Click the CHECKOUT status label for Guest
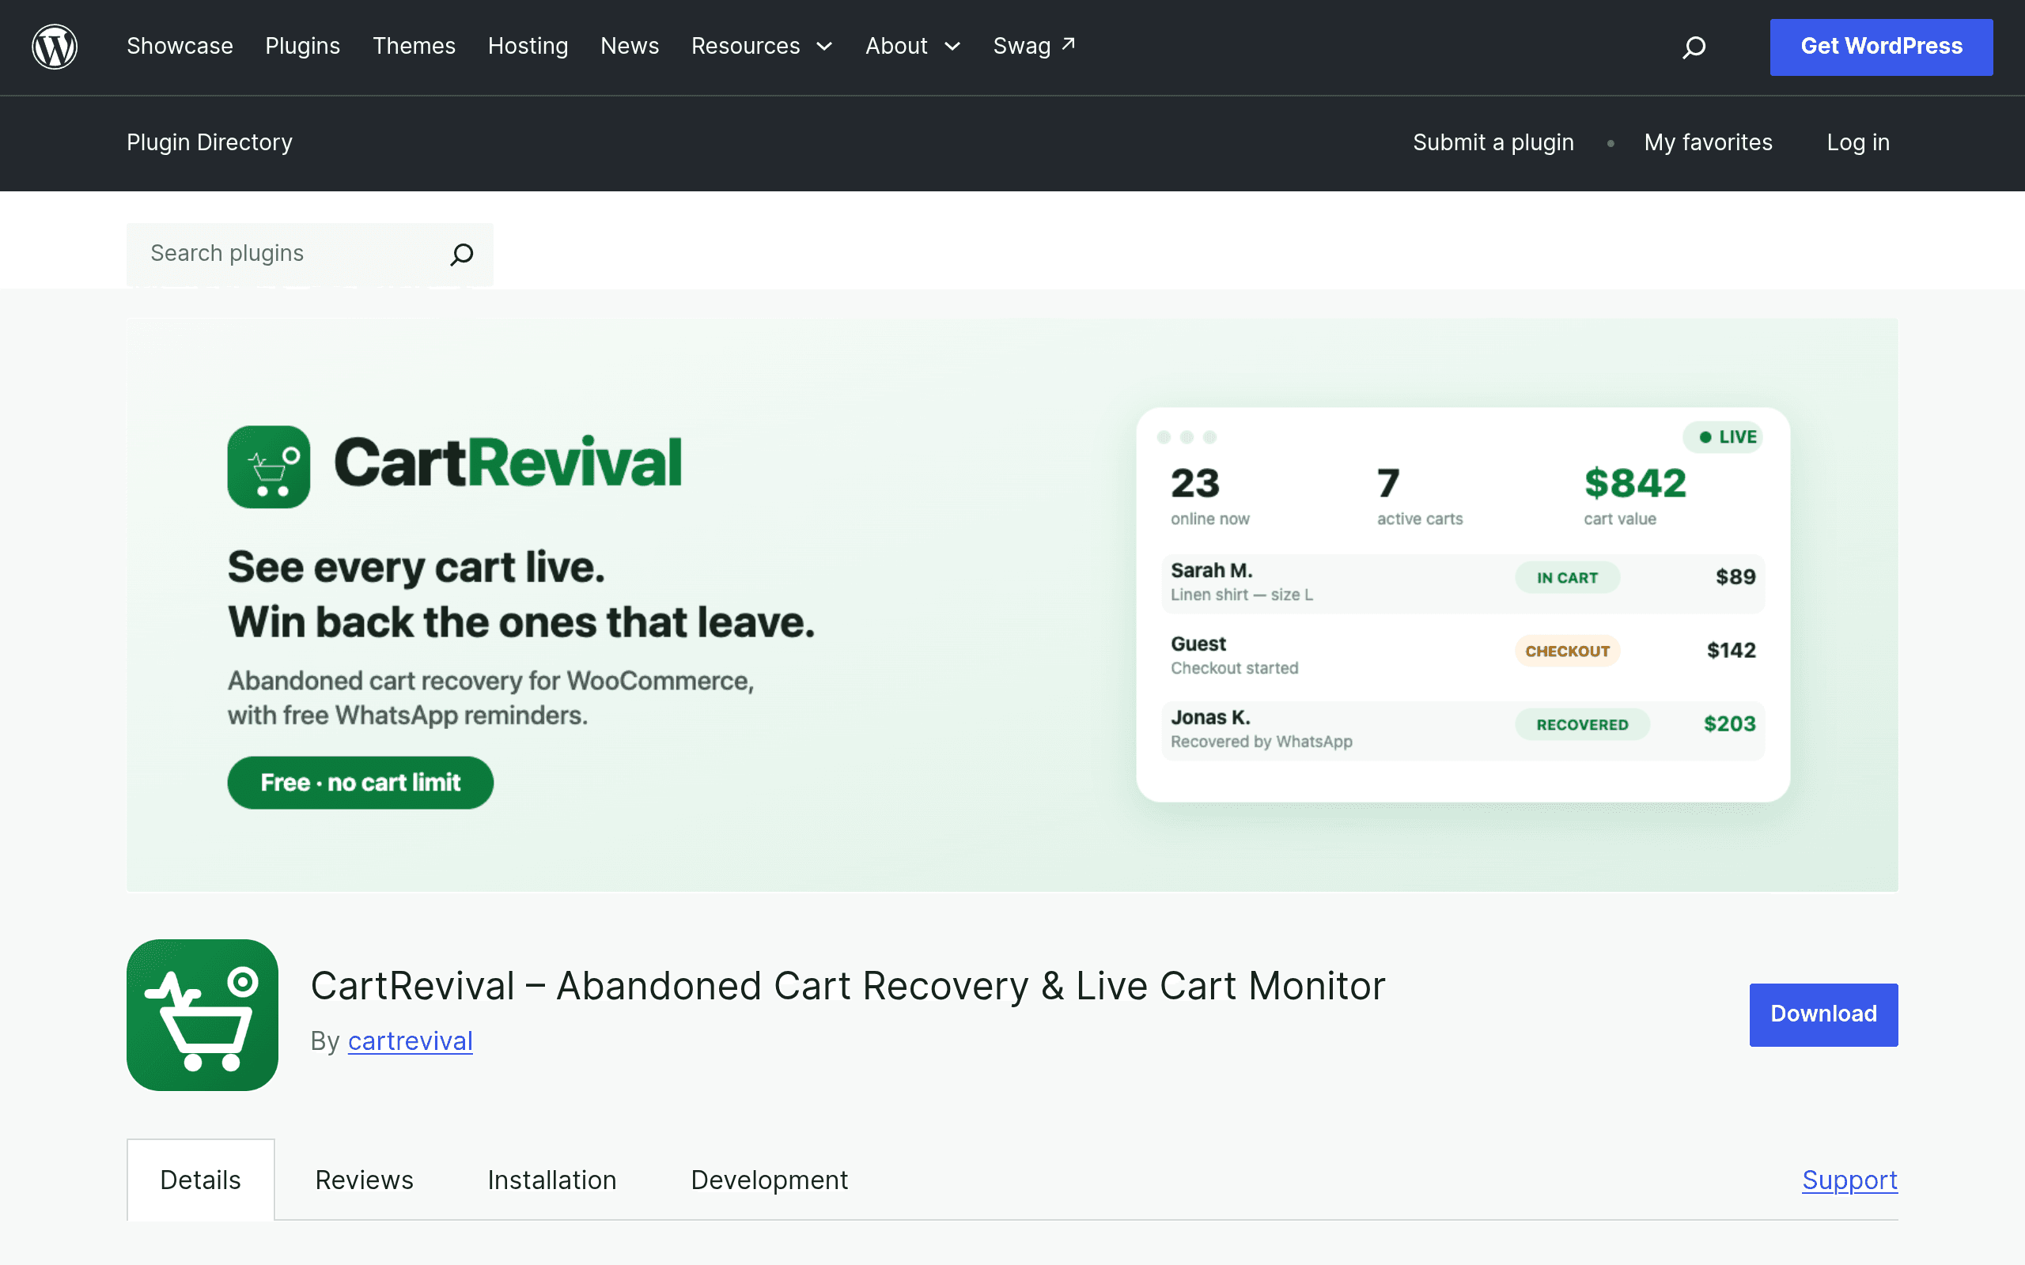The width and height of the screenshot is (2025, 1265). tap(1567, 651)
